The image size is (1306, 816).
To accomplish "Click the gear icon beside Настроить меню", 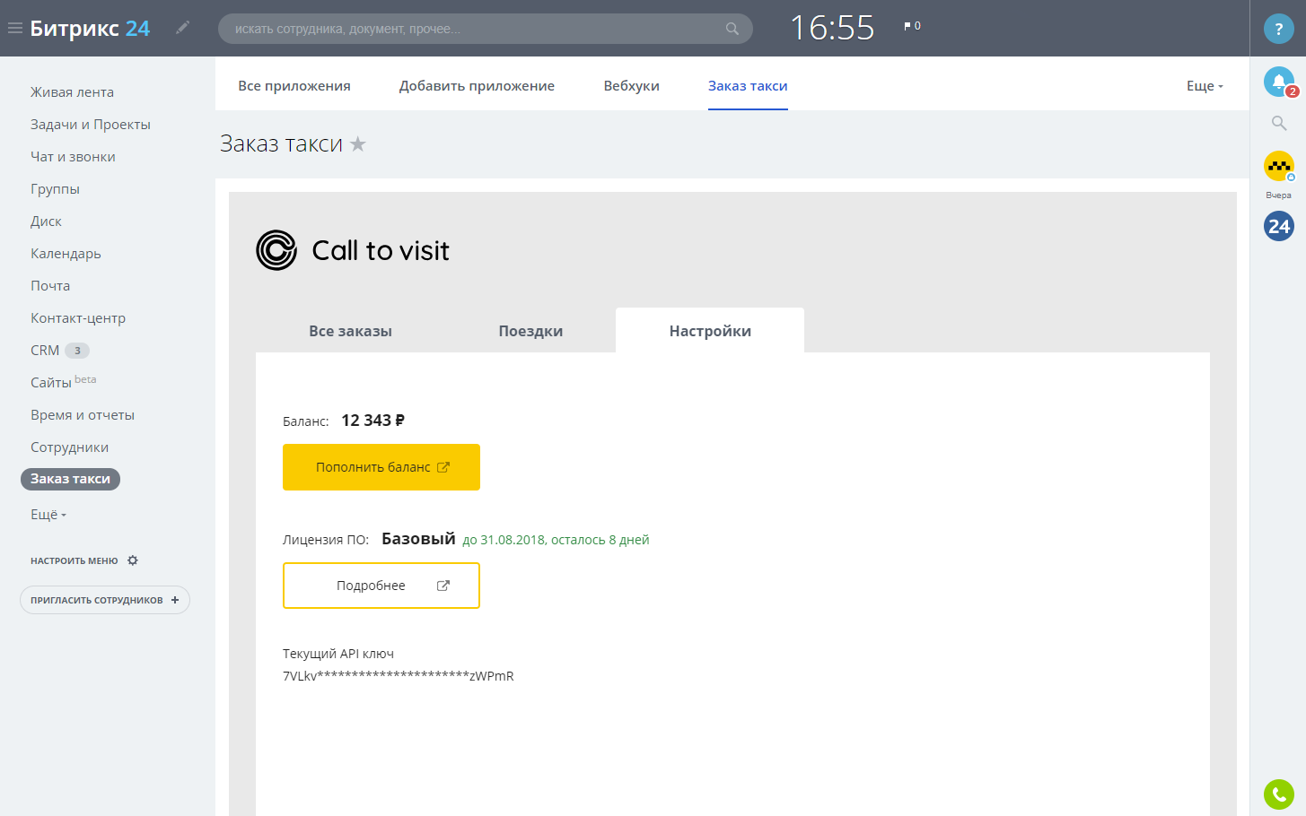I will pyautogui.click(x=133, y=560).
